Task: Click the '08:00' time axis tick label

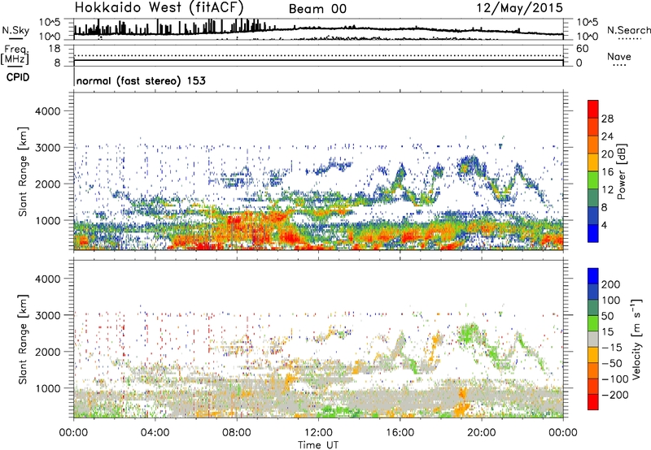Action: click(237, 433)
